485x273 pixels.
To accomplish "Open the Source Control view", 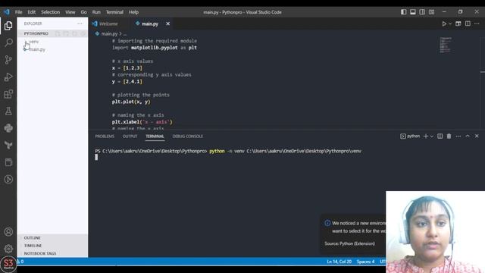I will pyautogui.click(x=8, y=59).
